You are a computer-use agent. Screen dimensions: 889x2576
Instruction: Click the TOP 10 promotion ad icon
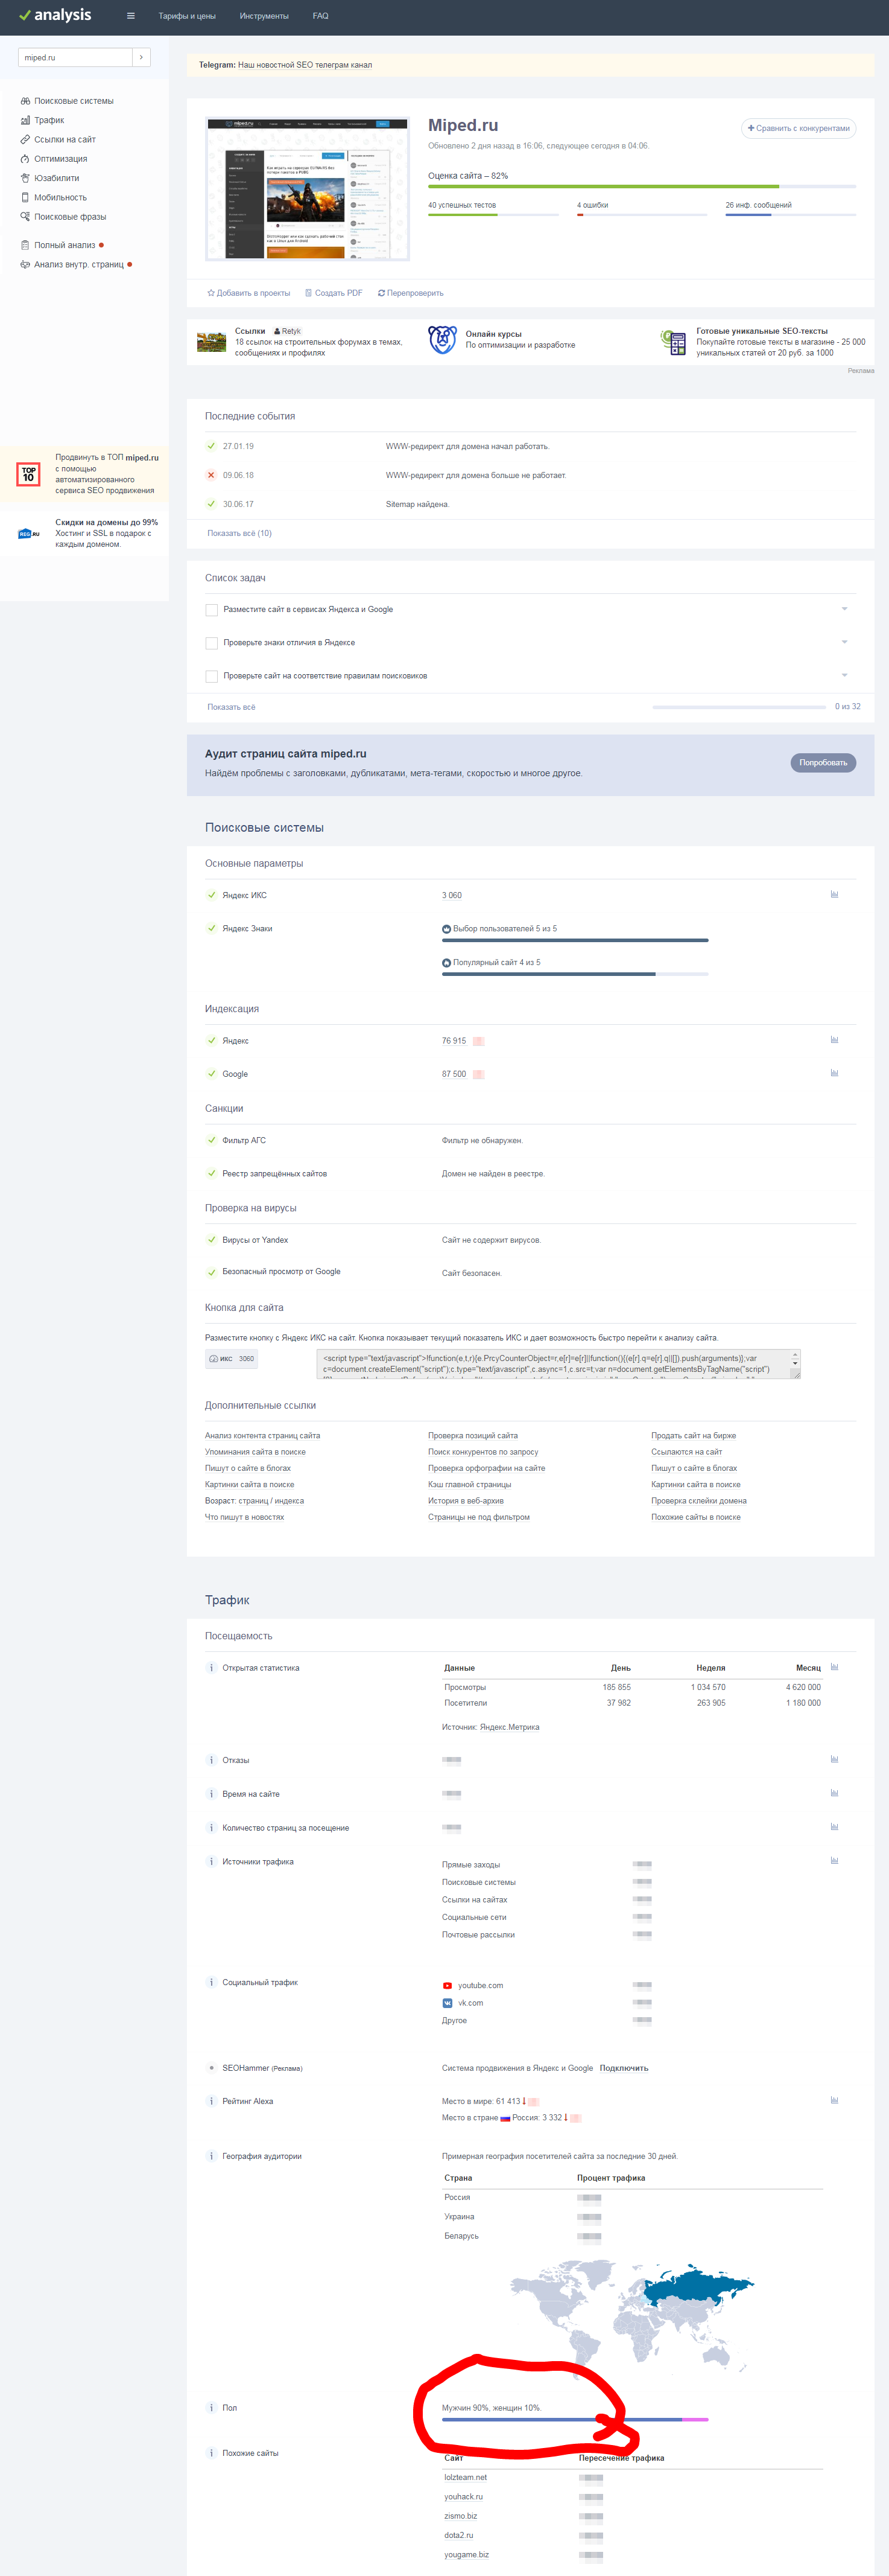pyautogui.click(x=29, y=474)
